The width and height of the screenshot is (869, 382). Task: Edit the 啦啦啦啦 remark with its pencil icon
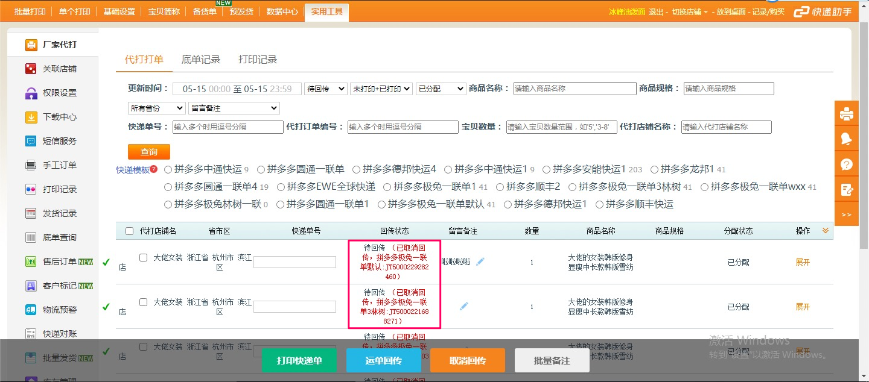480,261
